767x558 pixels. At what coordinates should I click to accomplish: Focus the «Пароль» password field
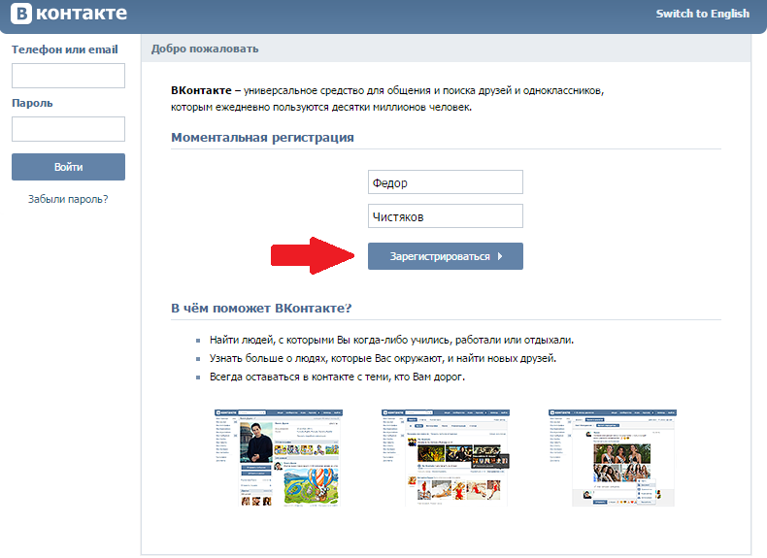pos(69,129)
